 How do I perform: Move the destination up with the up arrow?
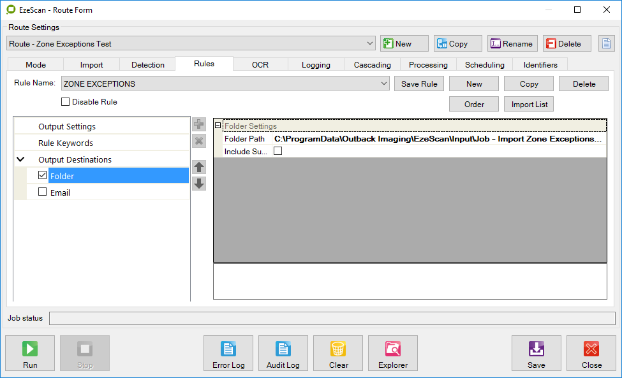click(x=199, y=167)
